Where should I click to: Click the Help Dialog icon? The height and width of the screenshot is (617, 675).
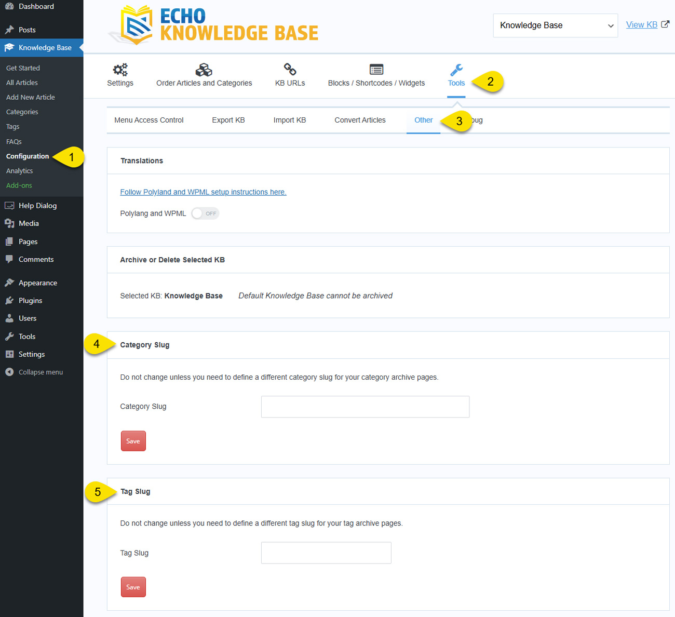(9, 206)
